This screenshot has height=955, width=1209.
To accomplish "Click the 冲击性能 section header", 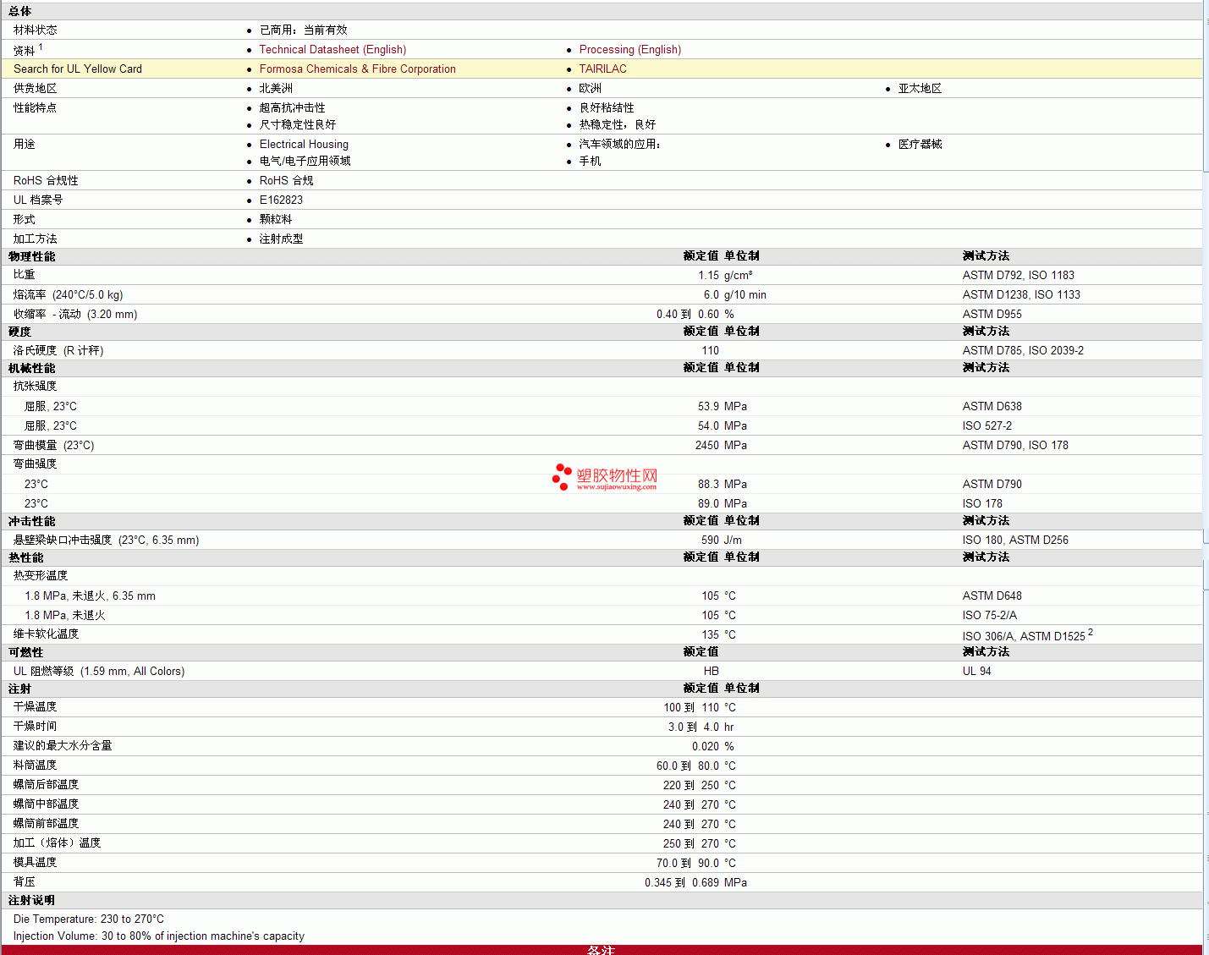I will 32,521.
